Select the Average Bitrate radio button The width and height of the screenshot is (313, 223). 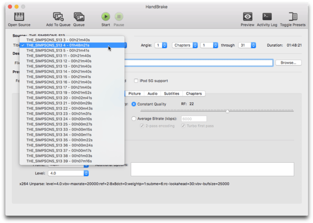[x=134, y=119]
